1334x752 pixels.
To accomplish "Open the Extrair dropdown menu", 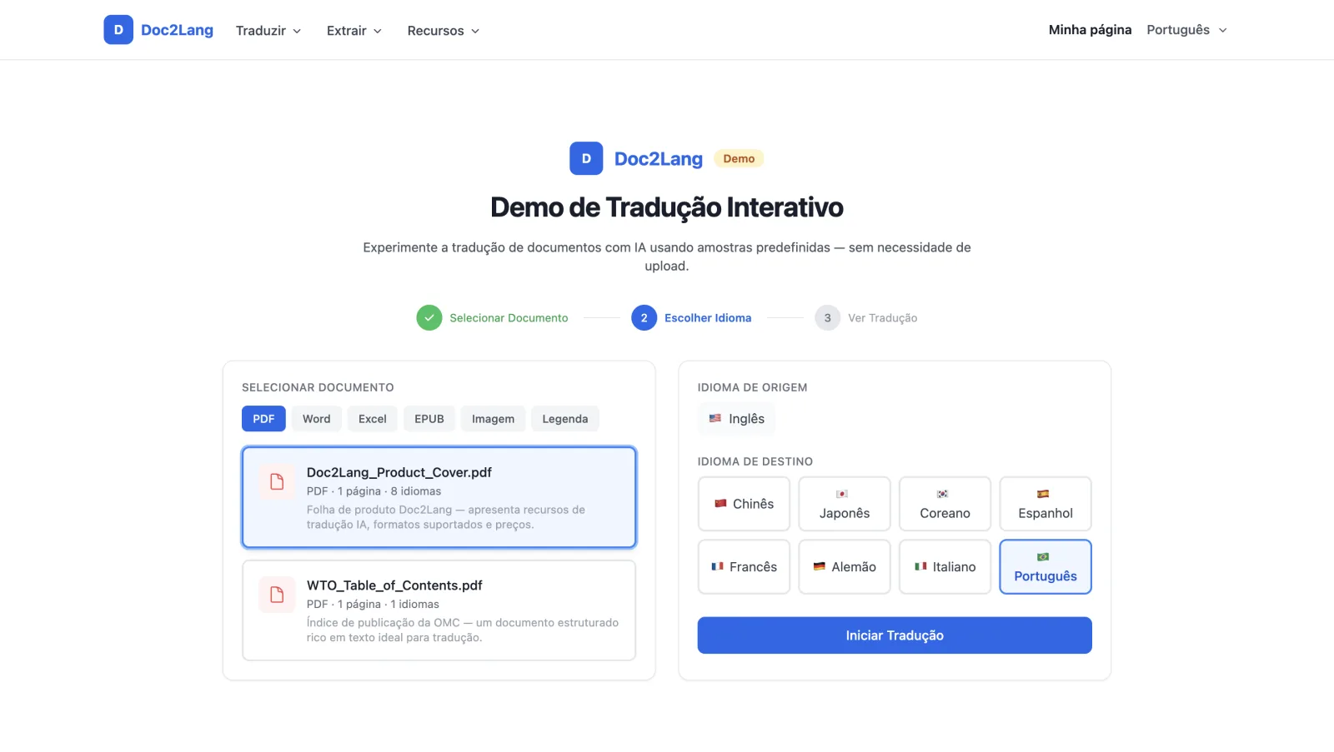I will [354, 31].
